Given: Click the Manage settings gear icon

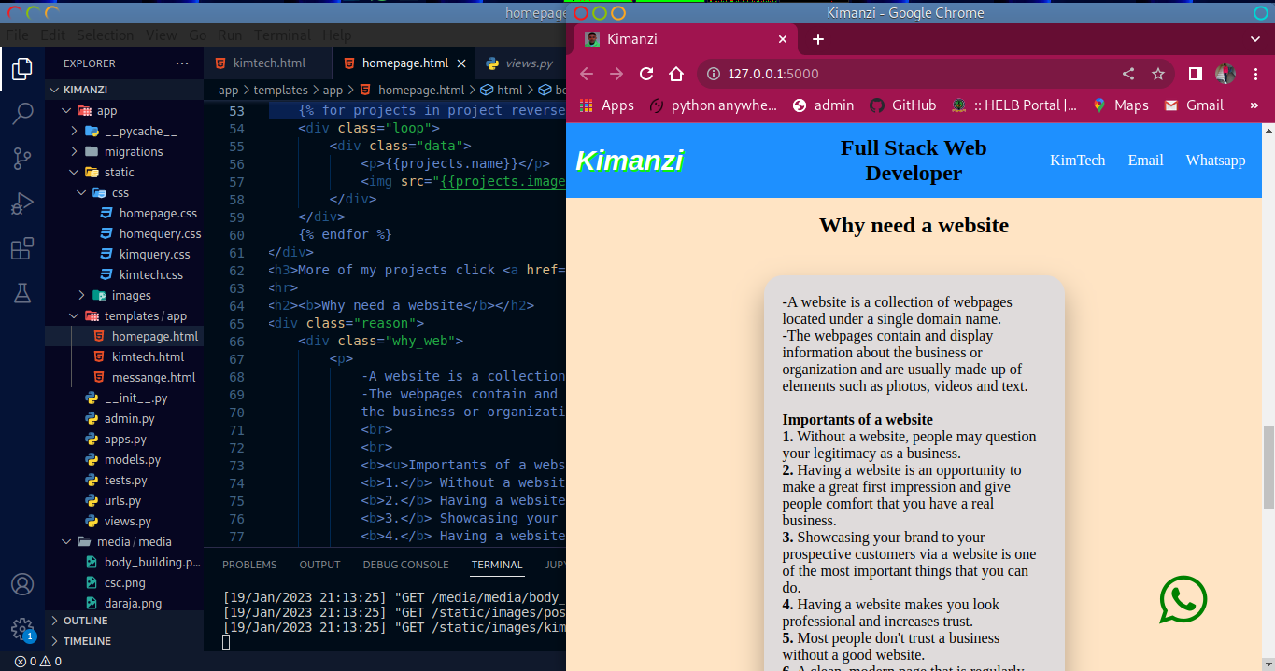Looking at the screenshot, I should click(22, 627).
